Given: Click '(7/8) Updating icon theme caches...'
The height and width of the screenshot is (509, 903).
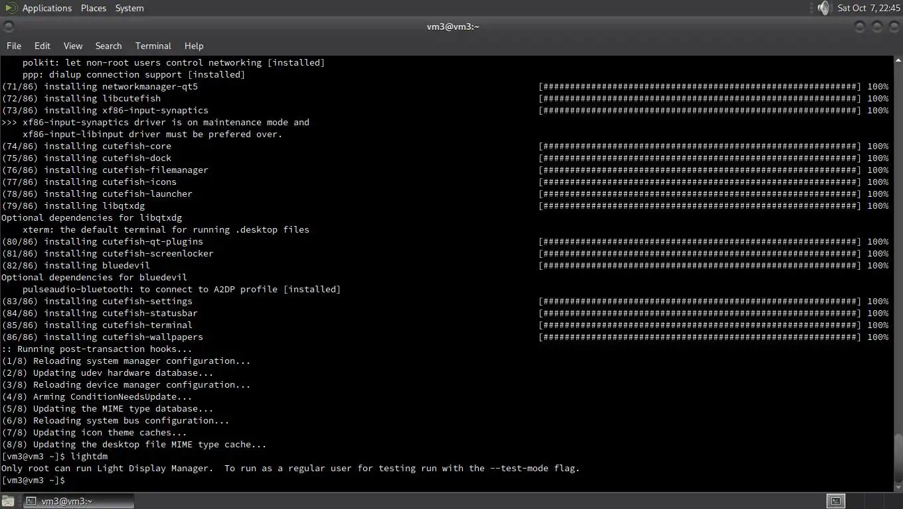Looking at the screenshot, I should point(94,433).
